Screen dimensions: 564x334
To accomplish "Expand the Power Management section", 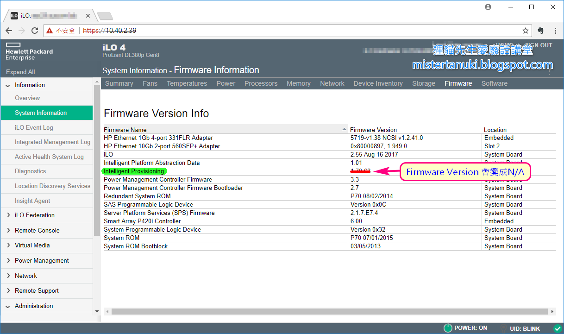I will pyautogui.click(x=8, y=261).
